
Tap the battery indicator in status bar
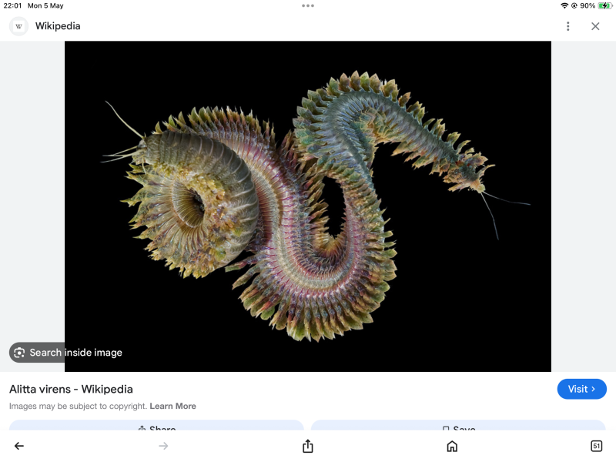[x=604, y=5]
